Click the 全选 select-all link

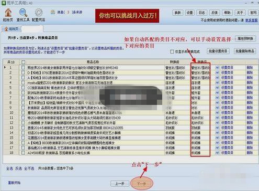pos(9,168)
